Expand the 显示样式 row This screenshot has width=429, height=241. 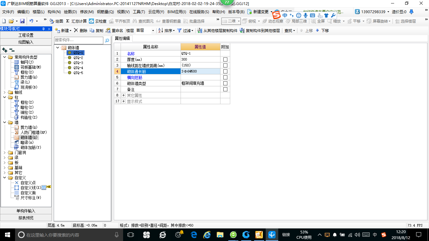pyautogui.click(x=124, y=101)
